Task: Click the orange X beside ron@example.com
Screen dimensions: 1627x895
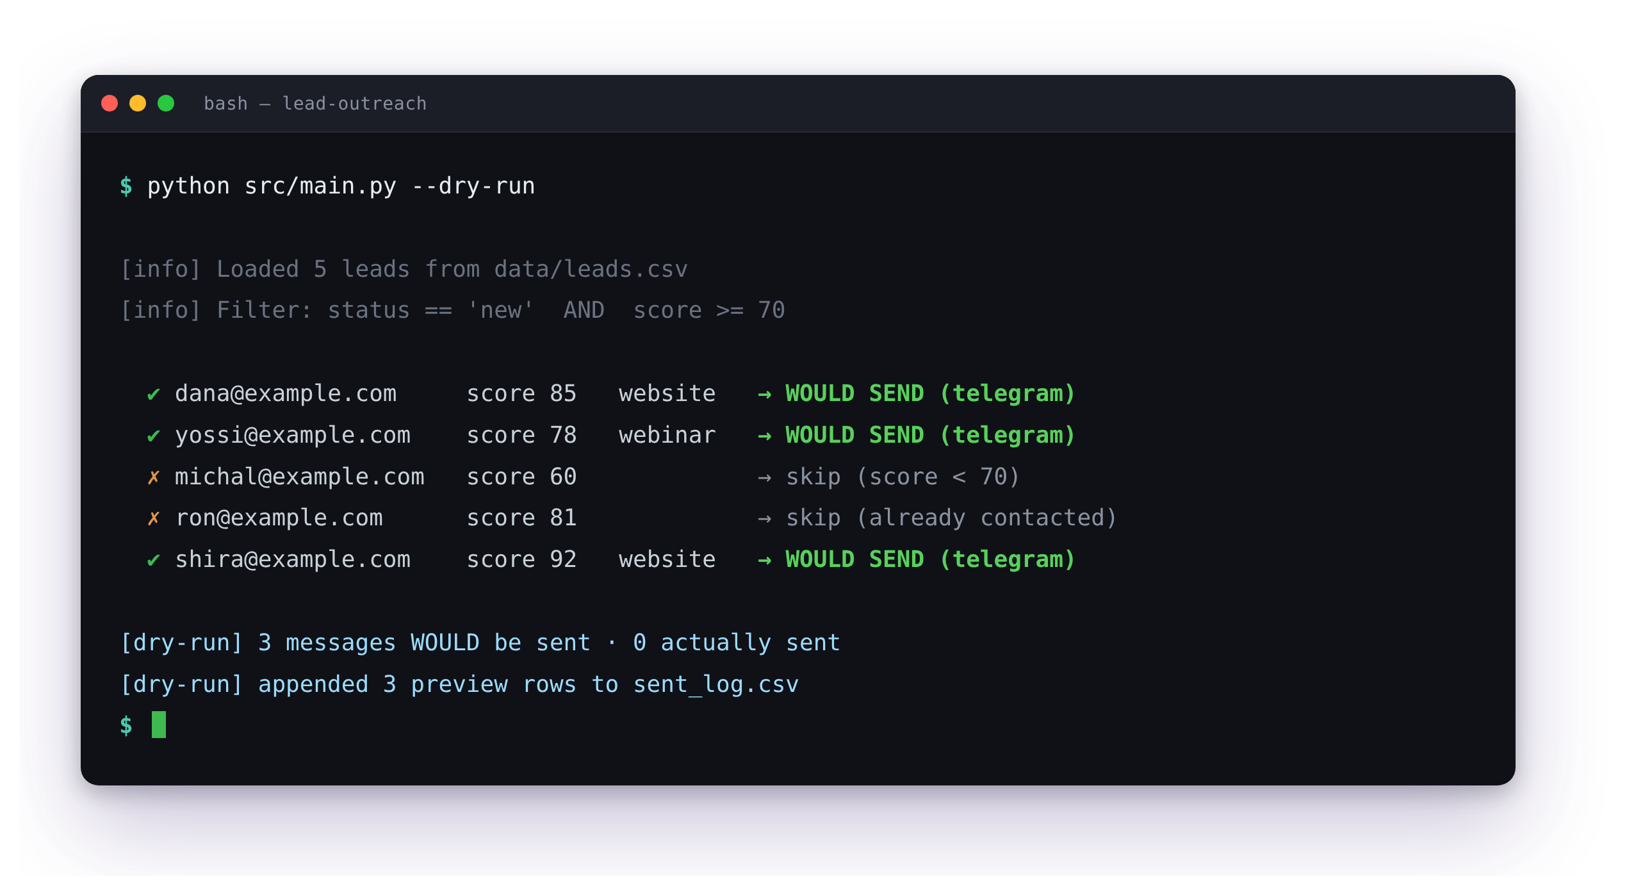Action: [x=154, y=518]
